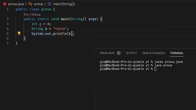Click the int keyword on line 3
Screen dimensions: 196x110
click(x=34, y=24)
